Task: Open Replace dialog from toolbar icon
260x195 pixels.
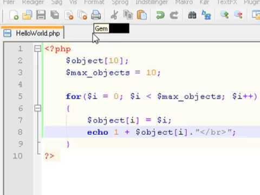Action: pyautogui.click(x=206, y=15)
